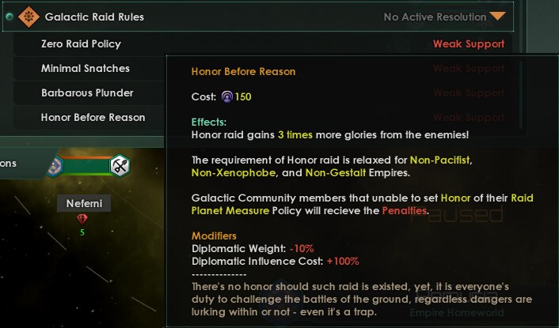Screen dimensions: 559x328
Task: Click the mining pickaxe and shovel hex icon
Action: coord(120,166)
